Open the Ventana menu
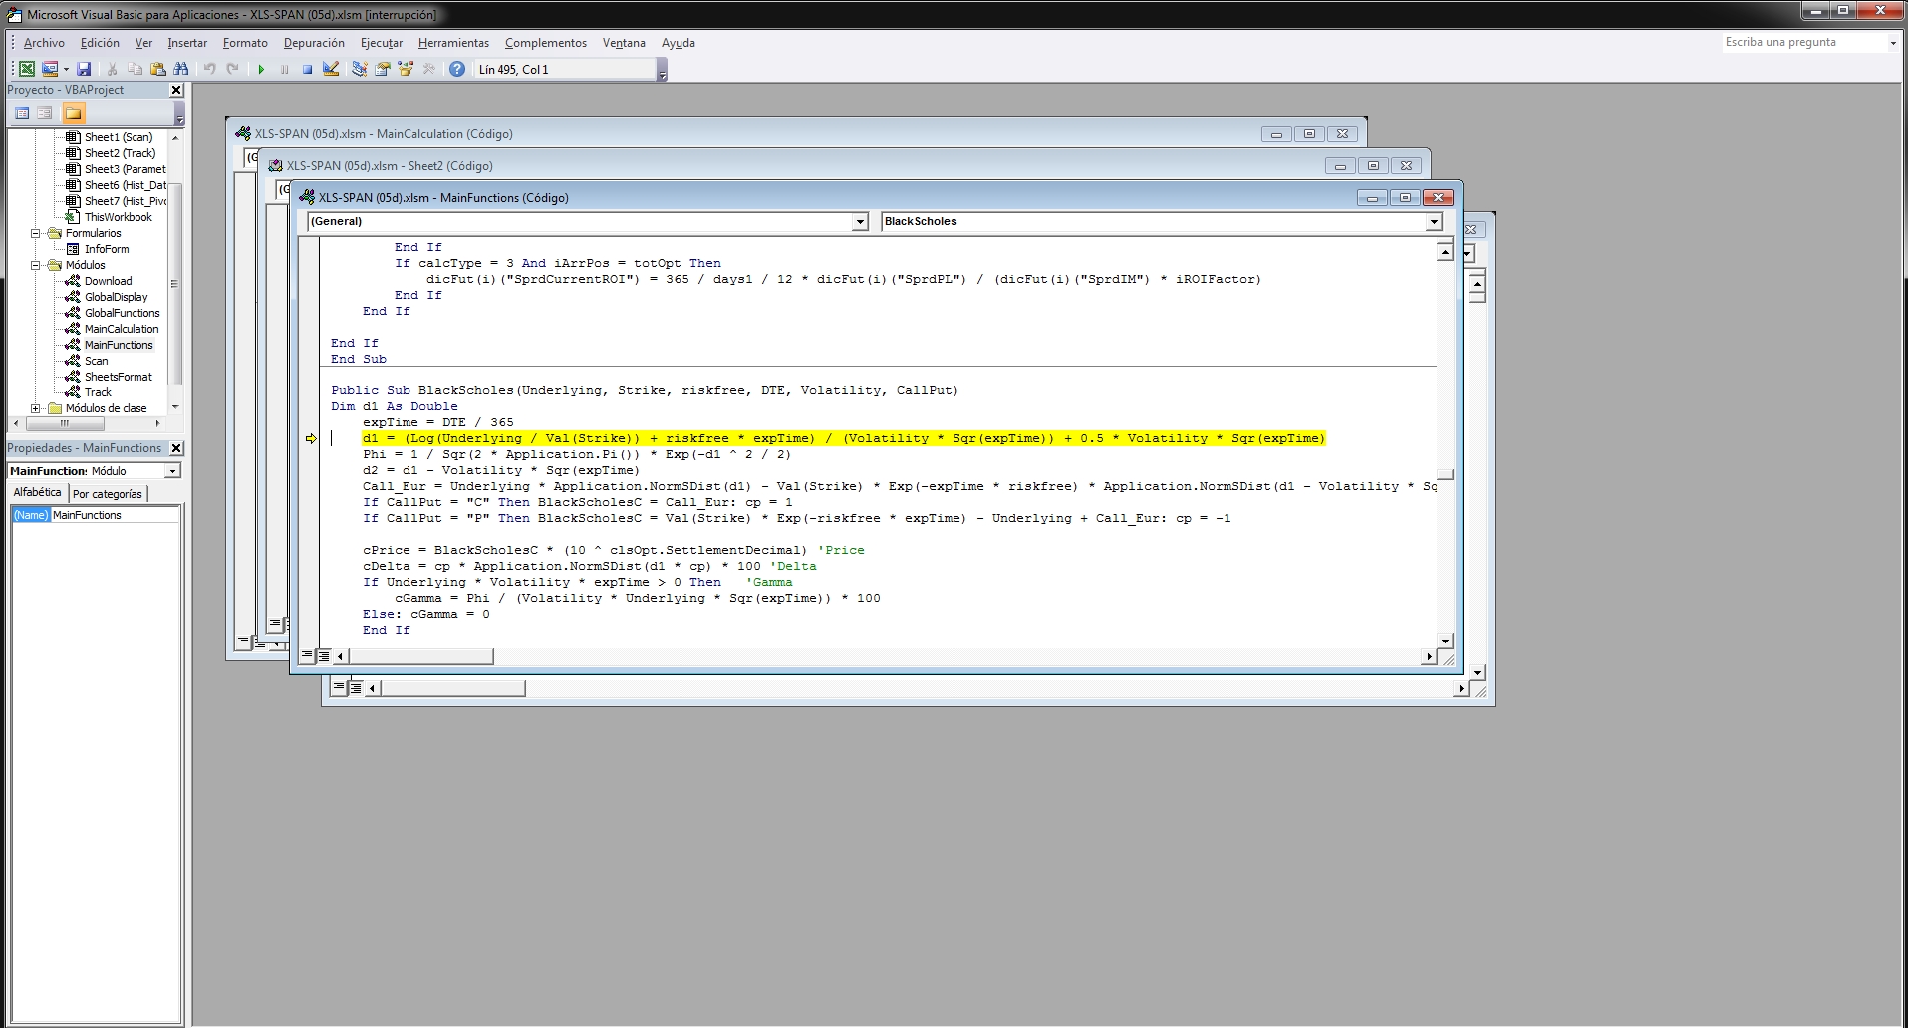Screen dimensions: 1908x1028 coord(624,43)
